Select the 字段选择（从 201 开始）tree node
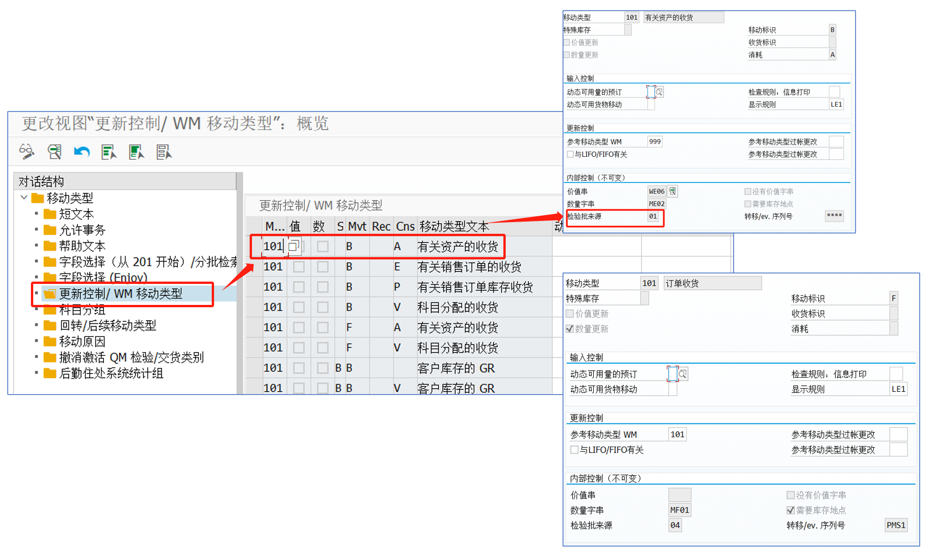The image size is (928, 555). click(x=148, y=262)
